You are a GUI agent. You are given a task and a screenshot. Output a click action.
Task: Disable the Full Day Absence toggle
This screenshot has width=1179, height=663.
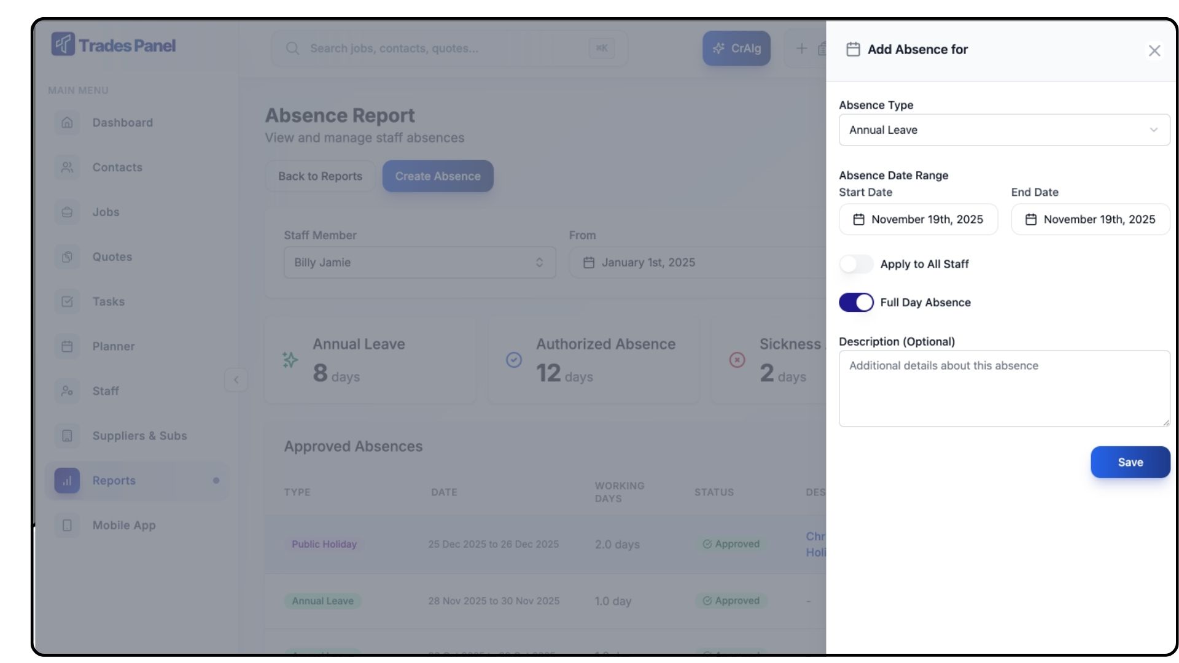tap(856, 302)
